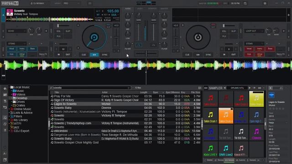The image size is (292, 164).
Task: Trigger the Kick LIVE1 sampler pad
Action: (210, 149)
